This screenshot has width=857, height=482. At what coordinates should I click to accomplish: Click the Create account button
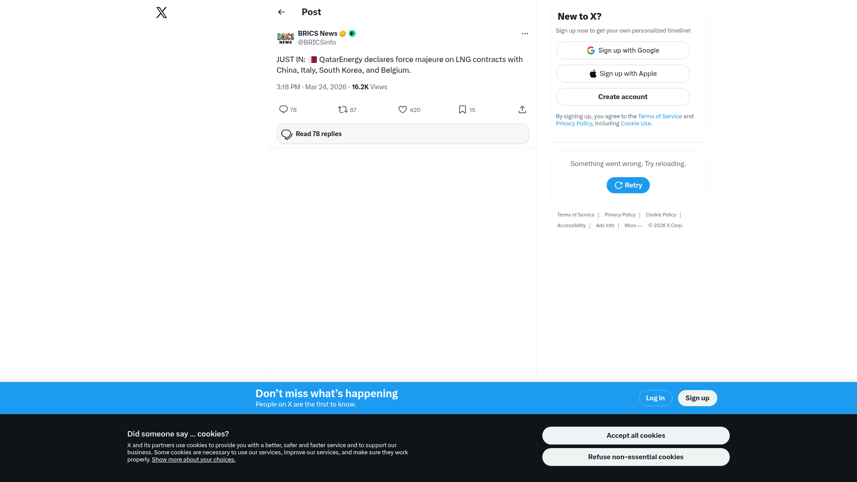tap(623, 97)
